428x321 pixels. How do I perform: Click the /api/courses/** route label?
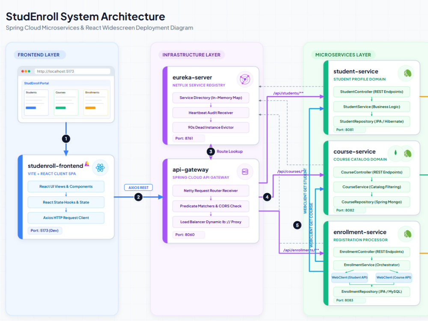[x=292, y=172]
